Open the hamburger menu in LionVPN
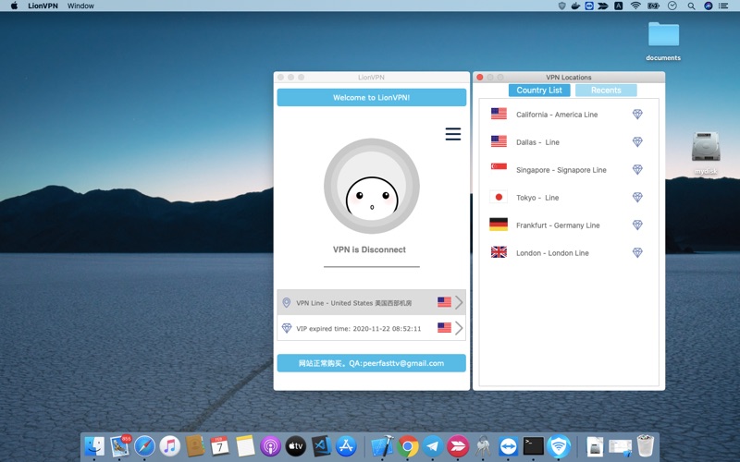 (452, 134)
